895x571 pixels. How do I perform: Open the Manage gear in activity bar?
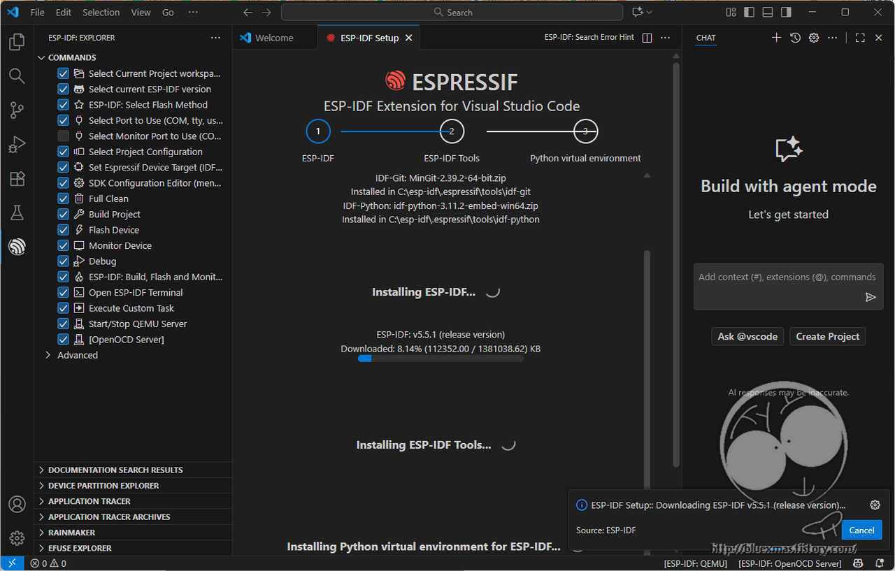[x=17, y=537]
